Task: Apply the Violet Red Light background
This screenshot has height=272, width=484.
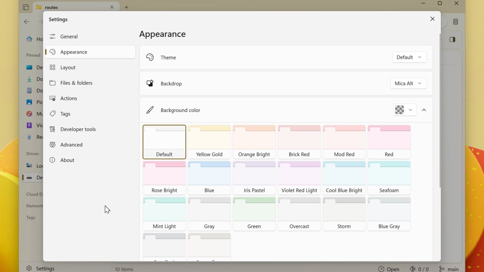Action: [299, 178]
